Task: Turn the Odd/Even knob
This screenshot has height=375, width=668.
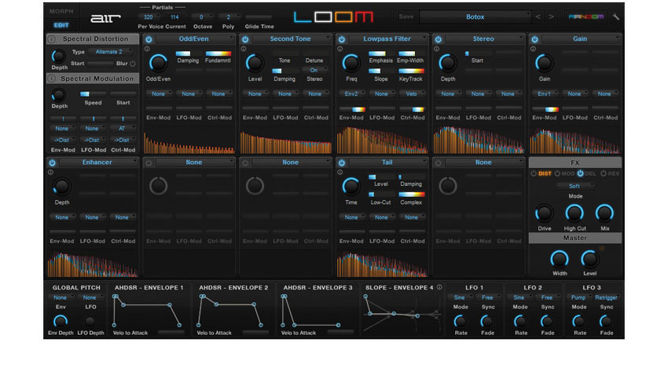Action: (158, 63)
